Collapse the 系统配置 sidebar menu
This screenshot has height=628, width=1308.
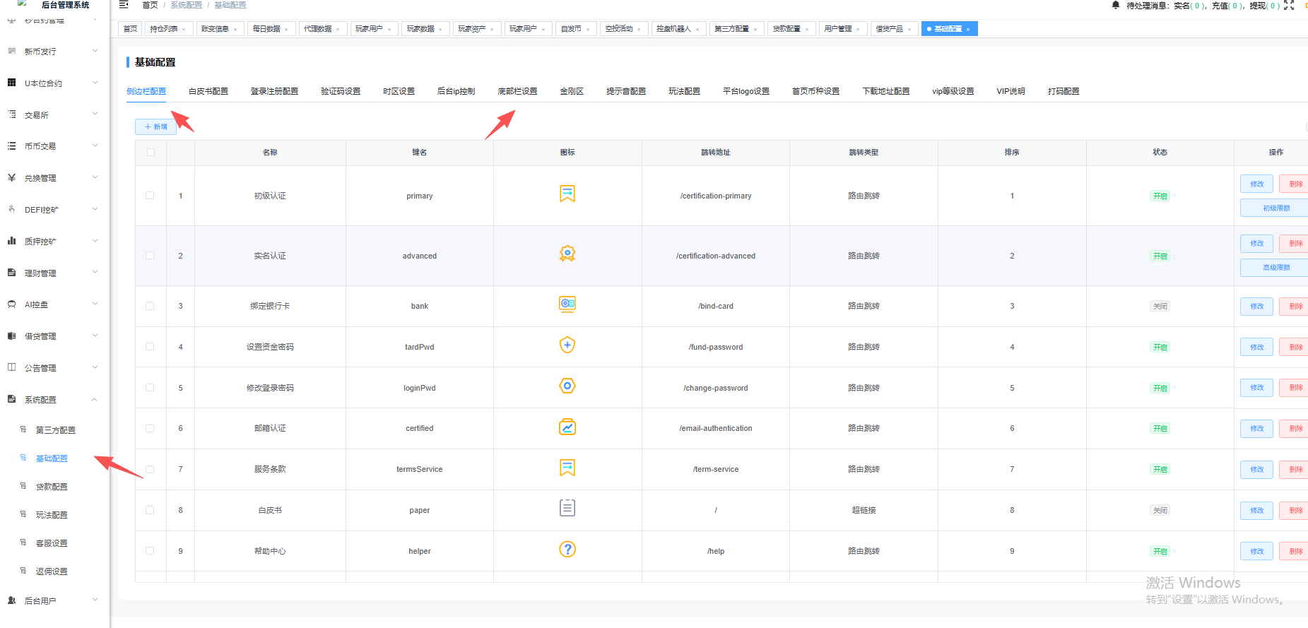click(x=54, y=399)
